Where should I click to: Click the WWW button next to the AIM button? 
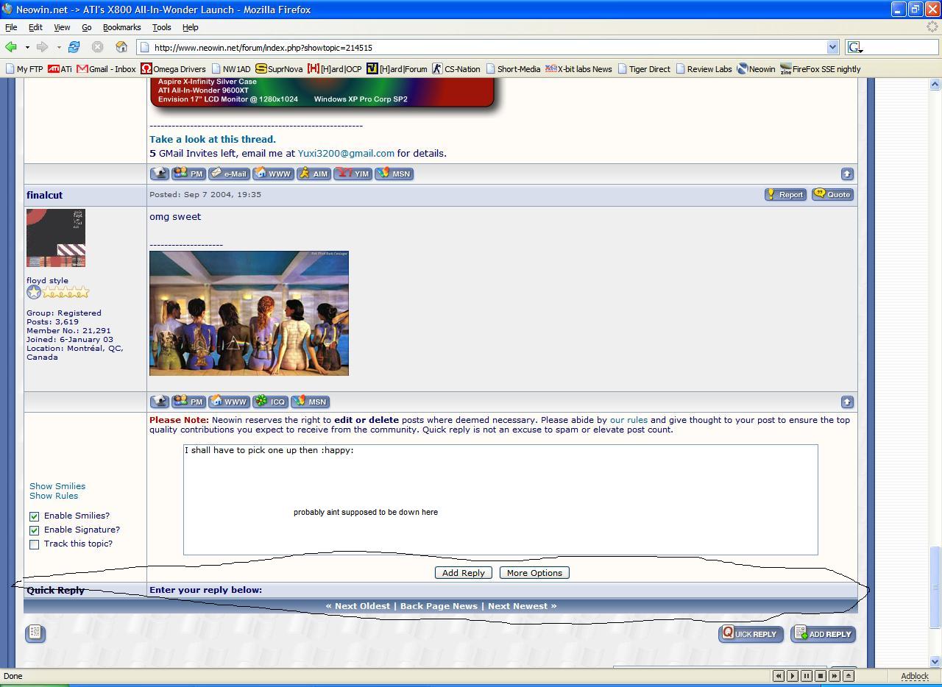[273, 174]
